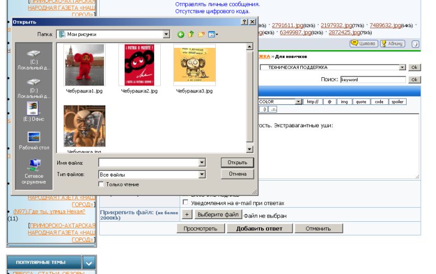Open the topic link (№7).Где ты, улица Нехая?
The width and height of the screenshot is (436, 274).
click(x=49, y=211)
